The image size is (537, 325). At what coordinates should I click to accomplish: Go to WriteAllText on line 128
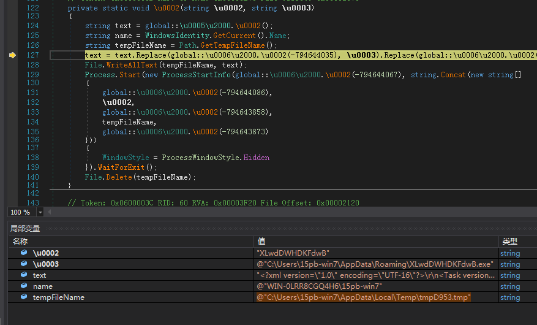[132, 65]
